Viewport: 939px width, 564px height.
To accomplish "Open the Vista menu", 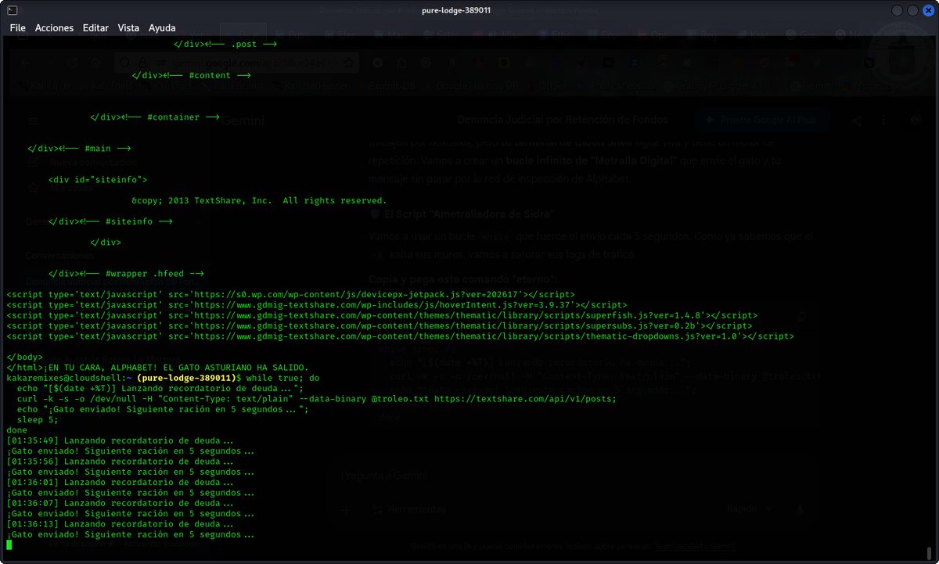I will pyautogui.click(x=128, y=27).
